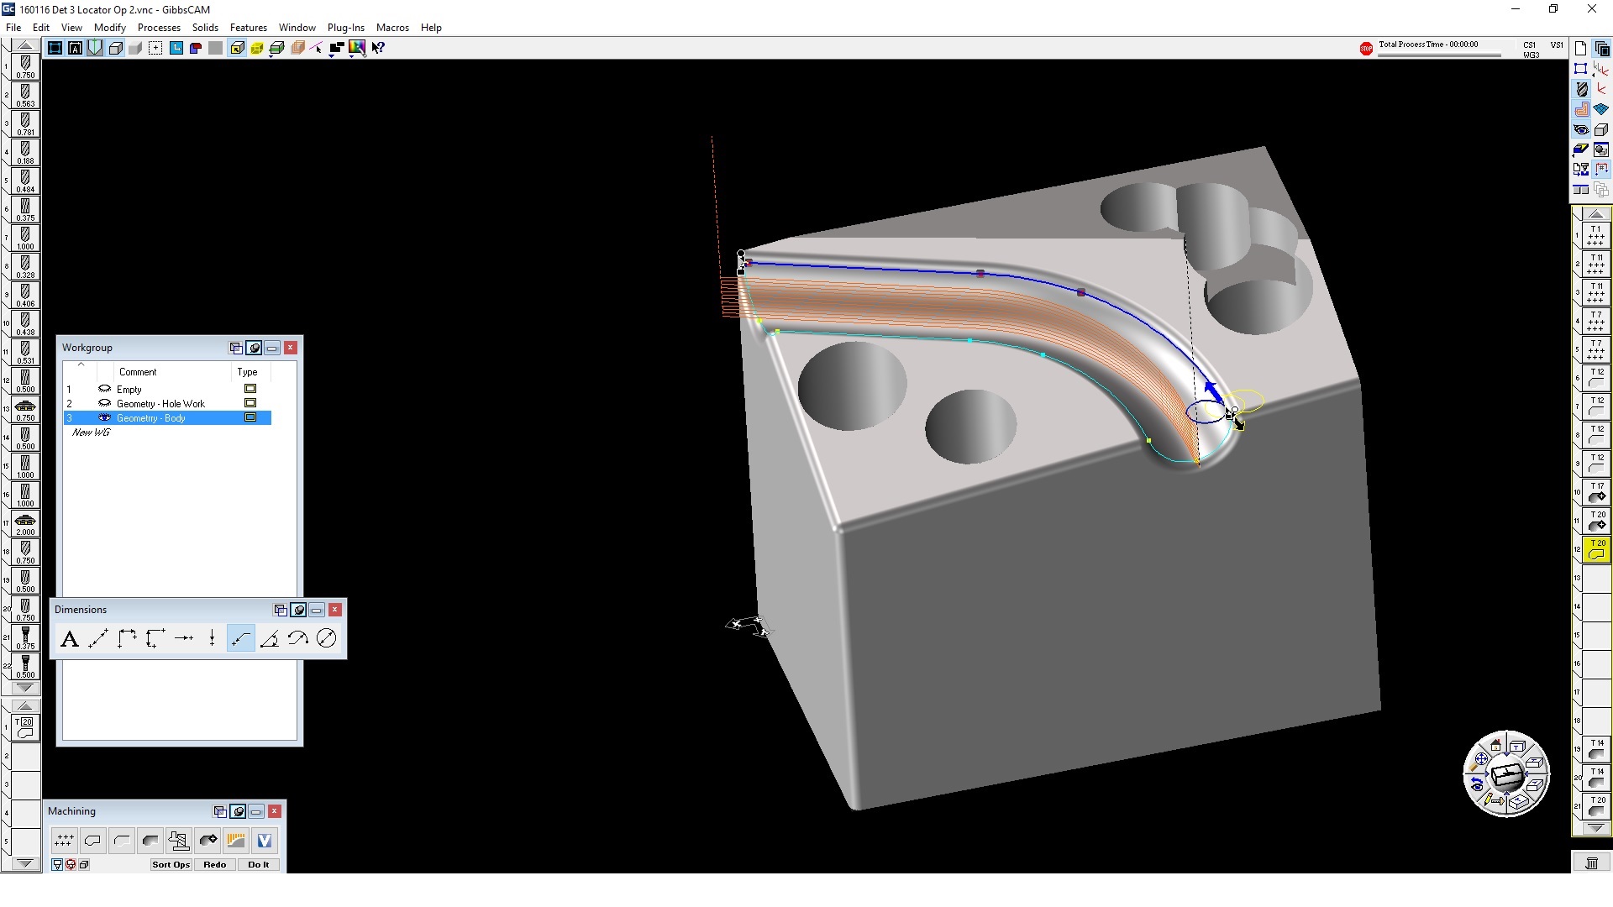Click the VoluMill icon in Machining palette
Image resolution: width=1613 pixels, height=907 pixels.
click(x=263, y=840)
